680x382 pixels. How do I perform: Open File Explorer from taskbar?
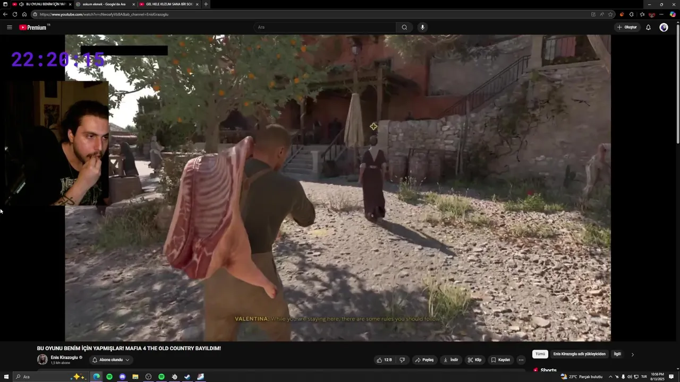[x=135, y=377]
